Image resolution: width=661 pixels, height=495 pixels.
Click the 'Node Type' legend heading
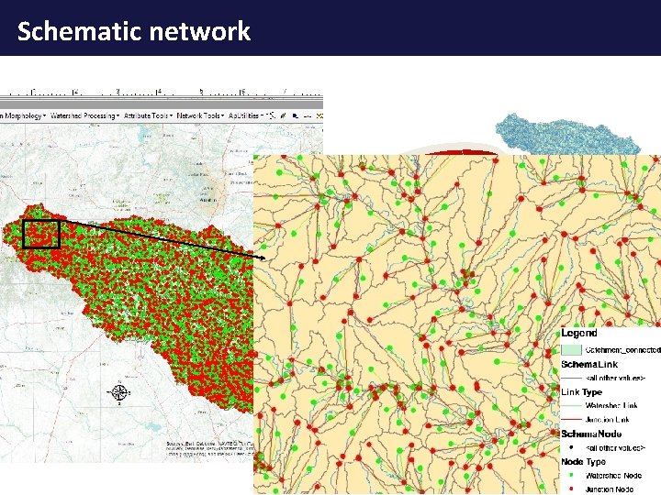point(584,462)
